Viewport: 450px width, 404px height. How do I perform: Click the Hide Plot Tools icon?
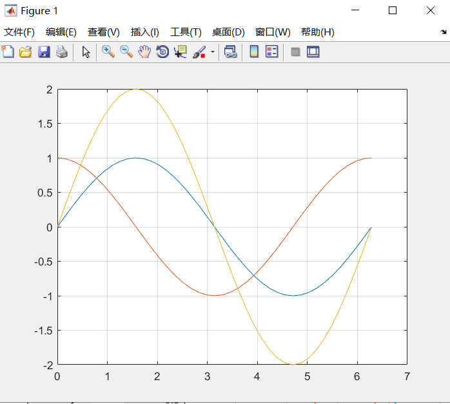[x=295, y=52]
